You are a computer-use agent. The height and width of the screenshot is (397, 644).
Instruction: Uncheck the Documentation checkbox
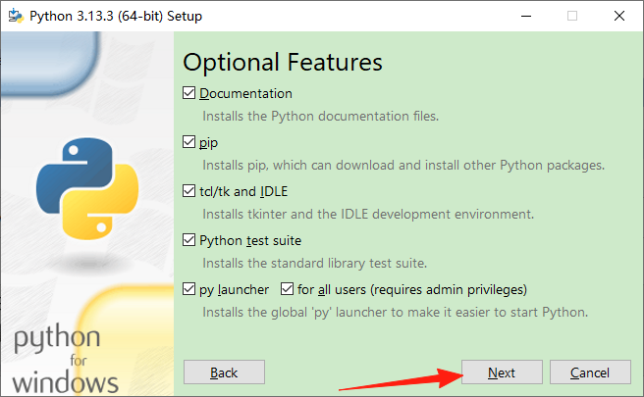[x=189, y=94]
